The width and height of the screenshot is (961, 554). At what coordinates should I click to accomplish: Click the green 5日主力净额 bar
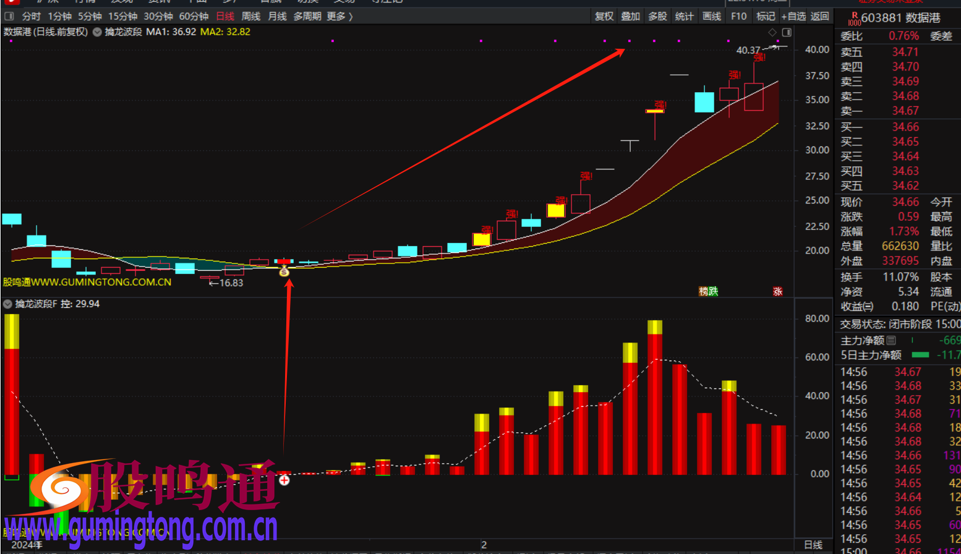point(920,355)
